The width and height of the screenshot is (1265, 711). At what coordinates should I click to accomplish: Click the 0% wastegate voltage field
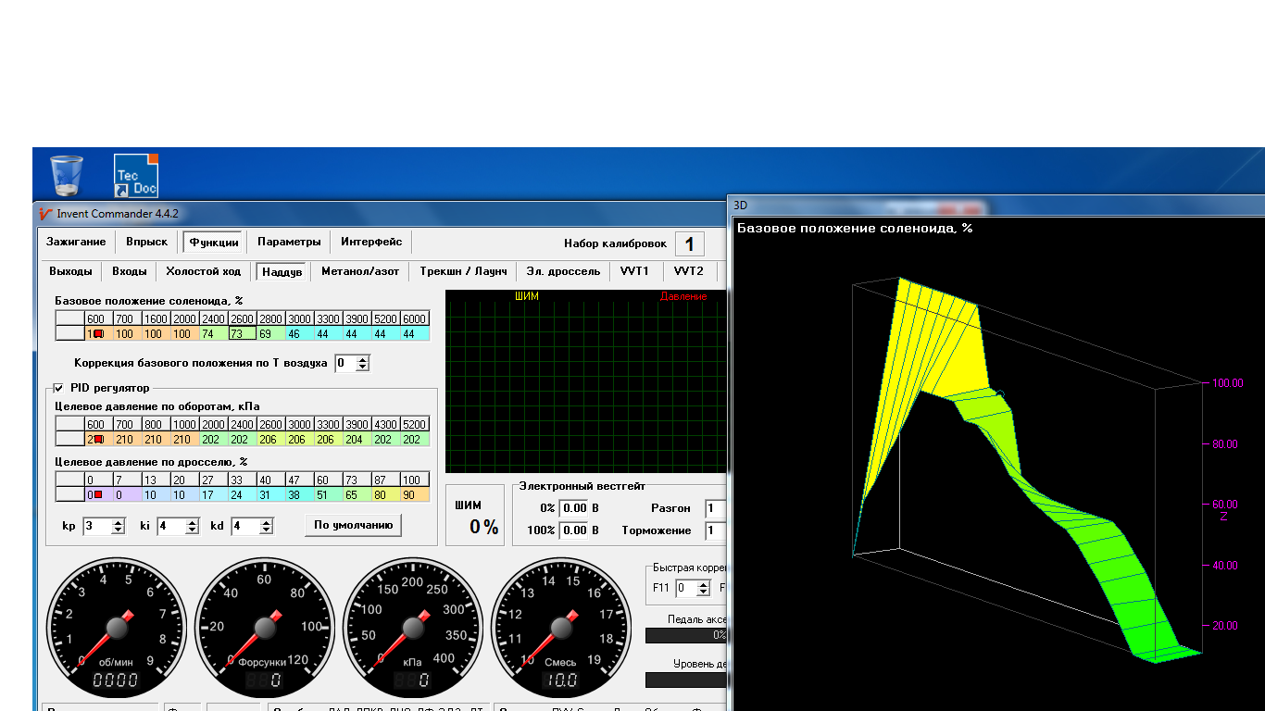tap(574, 507)
